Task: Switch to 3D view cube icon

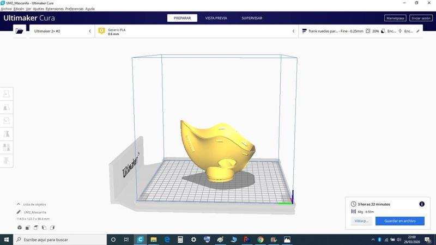Action: [x=20, y=228]
